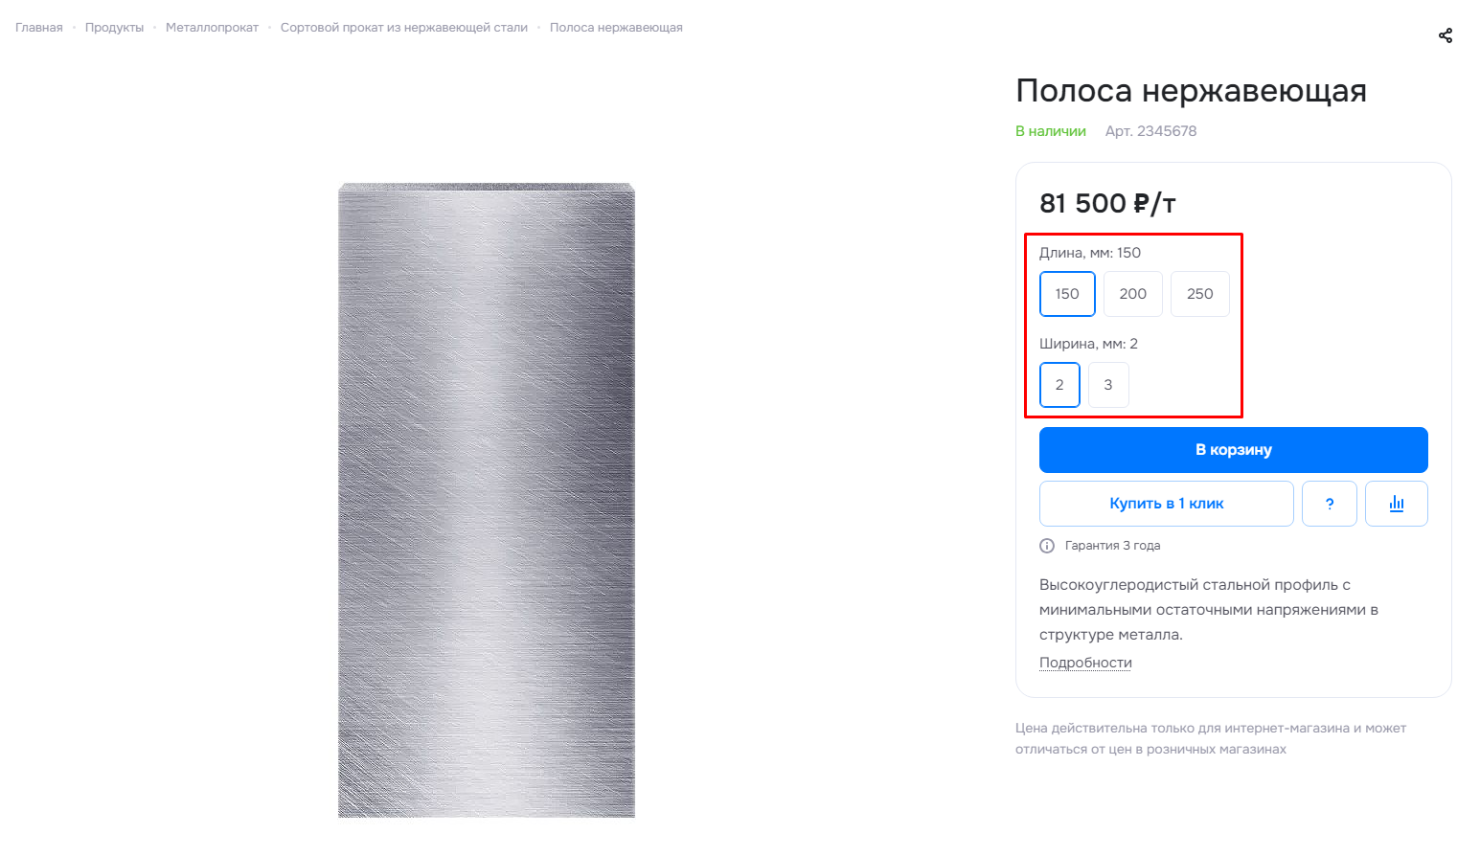Open the share icon in the top right
Image resolution: width=1480 pixels, height=856 pixels.
tap(1446, 35)
